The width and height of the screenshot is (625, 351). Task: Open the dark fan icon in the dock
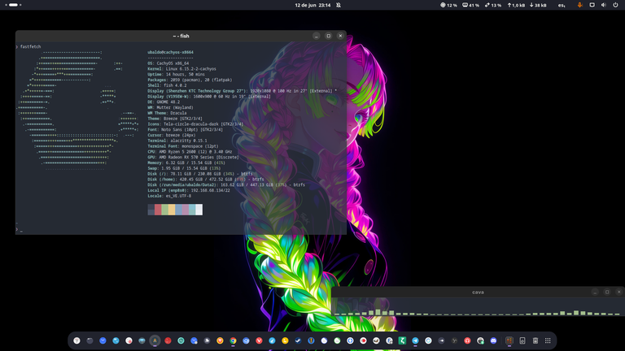(x=454, y=340)
